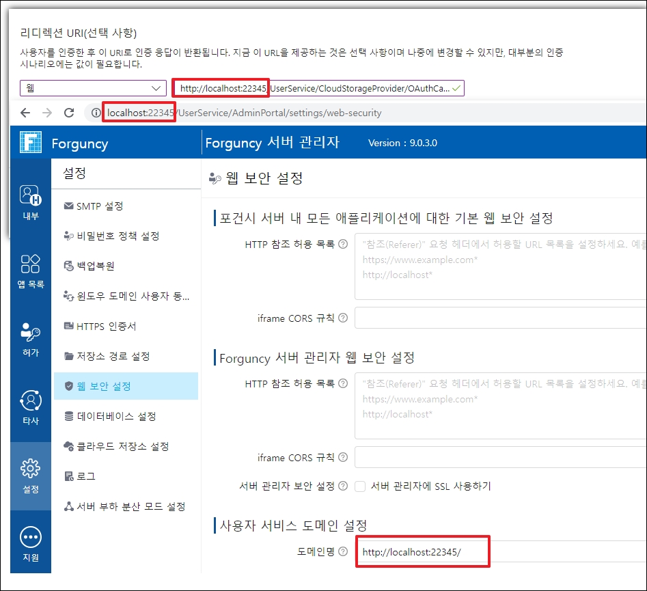Click the redirect URI text field
This screenshot has height=591, width=647.
point(318,88)
